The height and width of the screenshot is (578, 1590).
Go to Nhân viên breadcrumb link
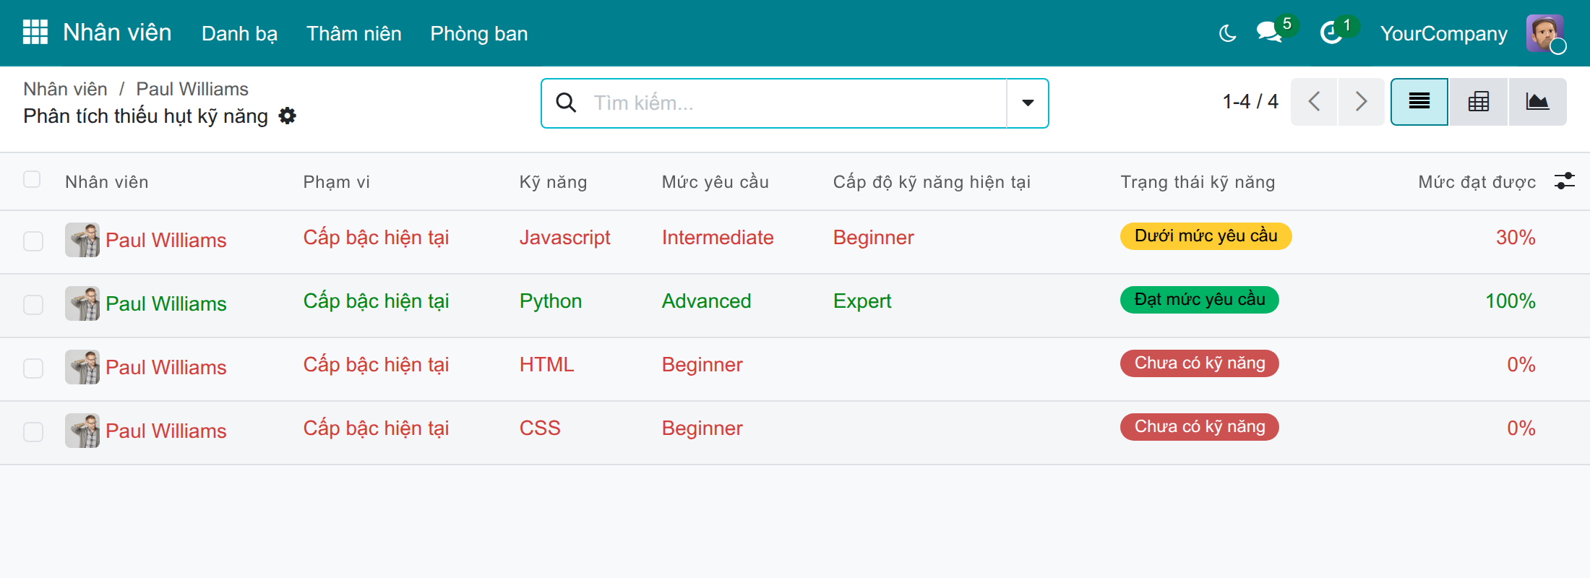click(65, 89)
